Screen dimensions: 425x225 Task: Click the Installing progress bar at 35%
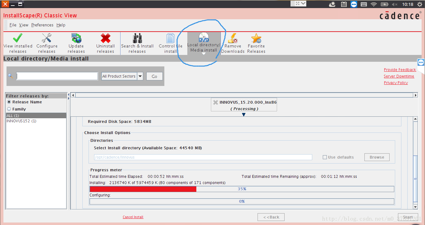(242, 189)
